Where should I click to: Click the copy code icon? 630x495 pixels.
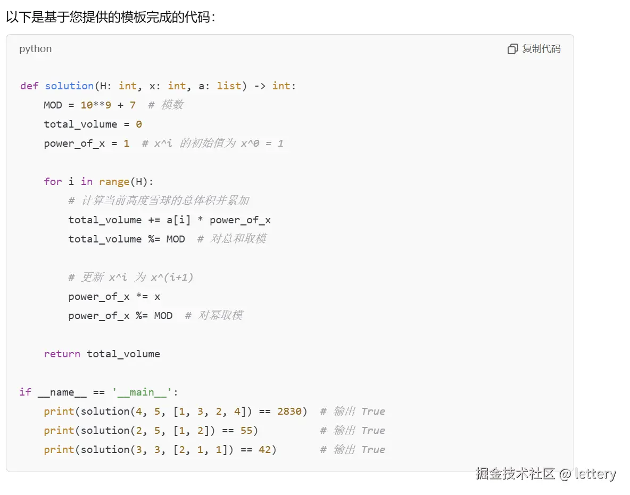[513, 49]
